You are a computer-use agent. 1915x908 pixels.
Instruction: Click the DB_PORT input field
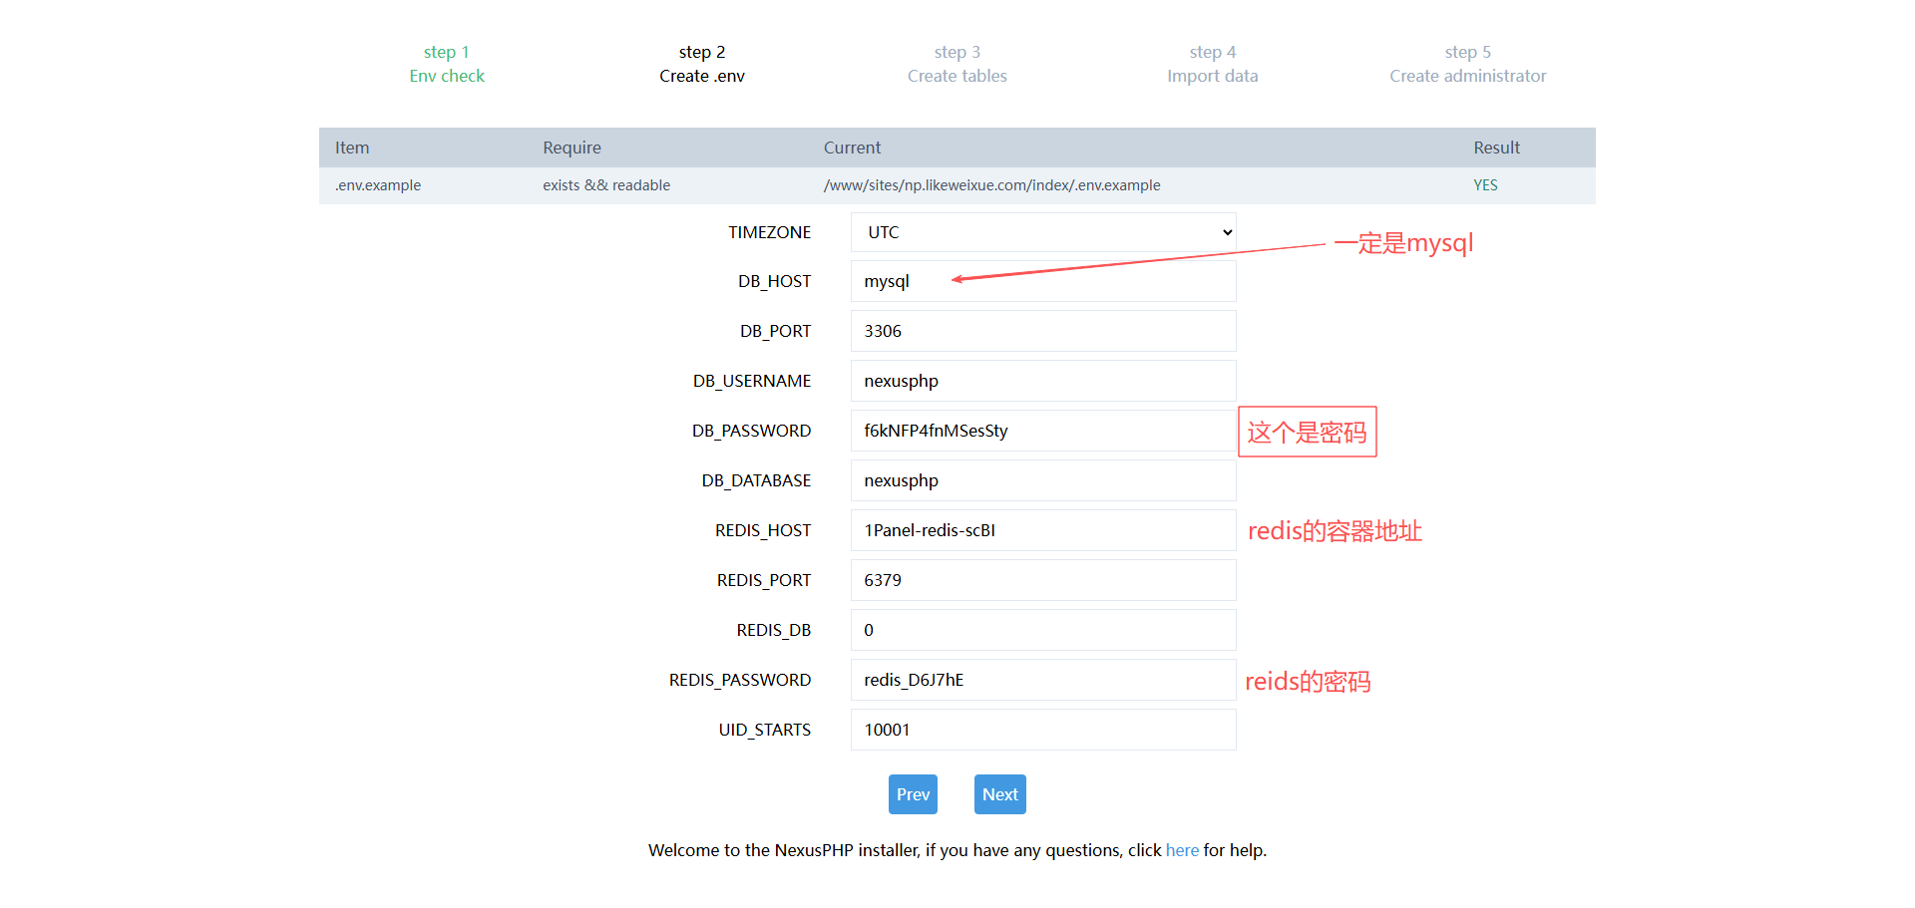pyautogui.click(x=1042, y=331)
